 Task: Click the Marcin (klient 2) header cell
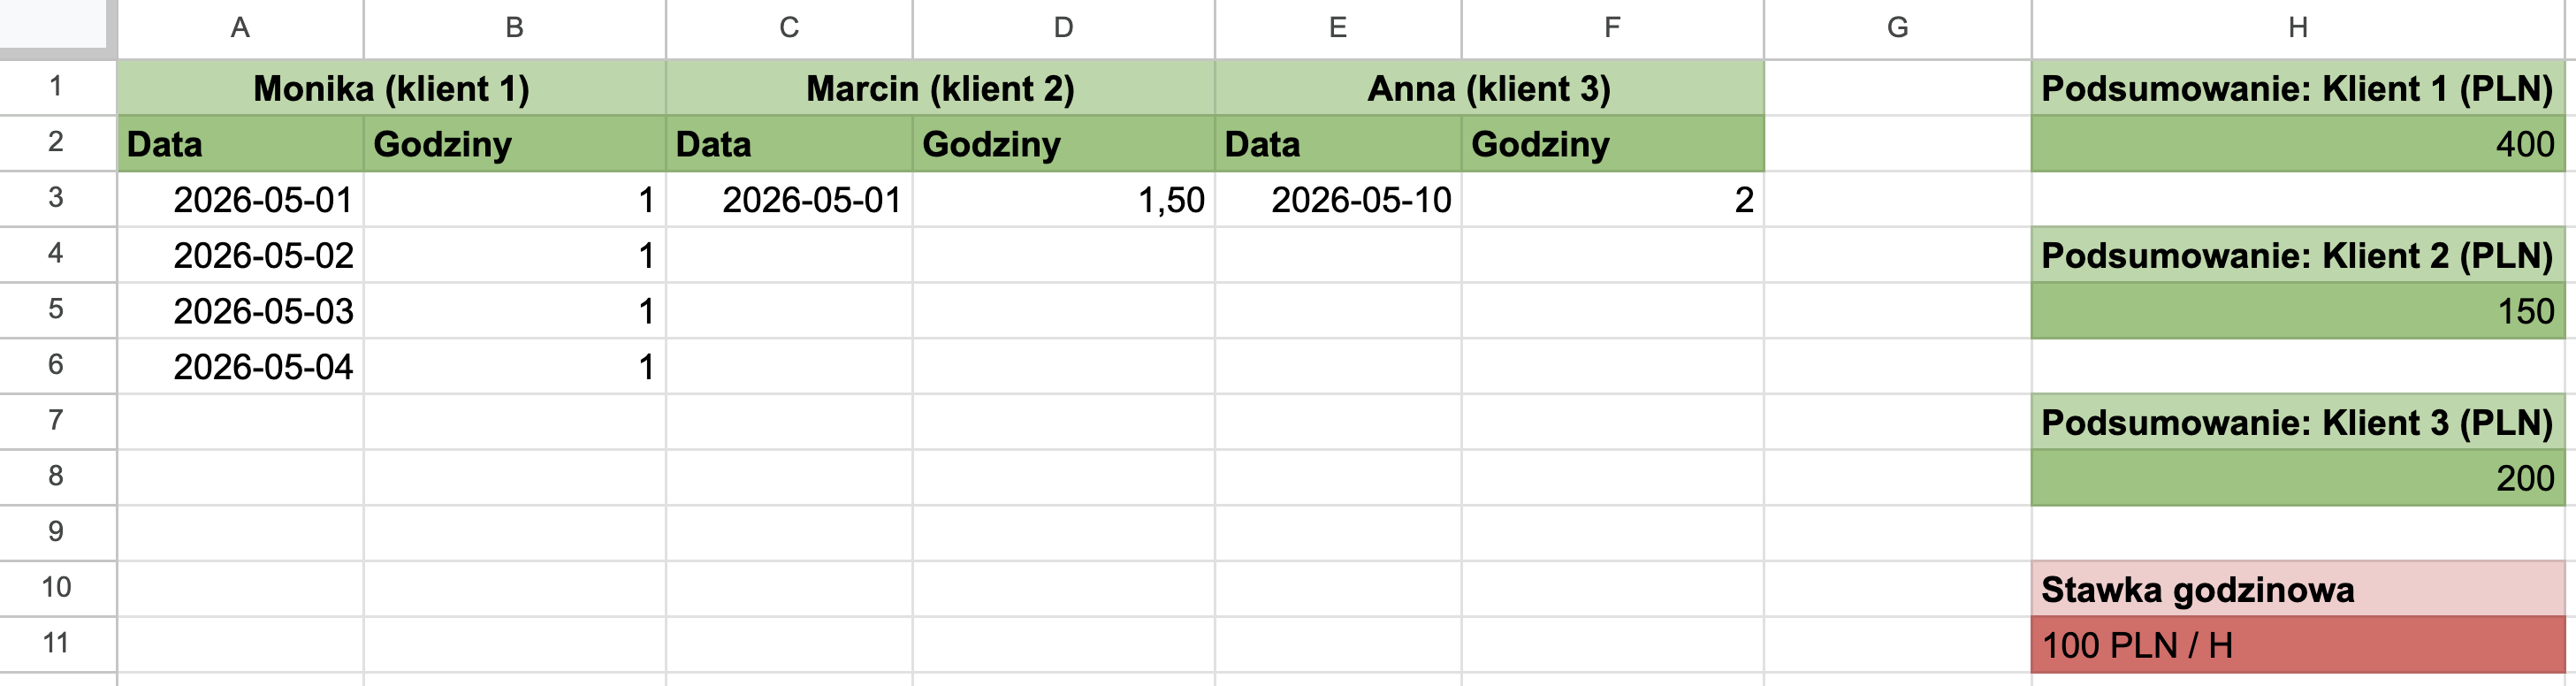(x=940, y=88)
